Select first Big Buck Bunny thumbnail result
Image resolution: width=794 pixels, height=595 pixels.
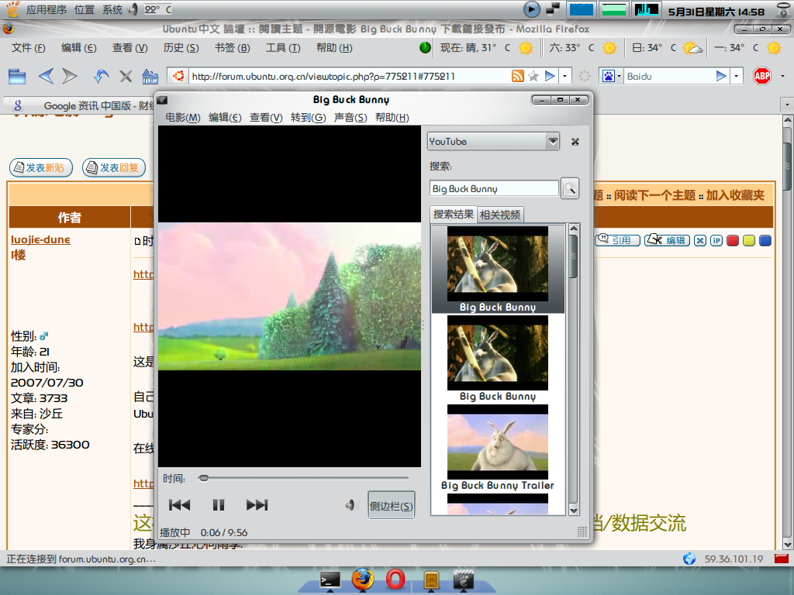click(498, 269)
